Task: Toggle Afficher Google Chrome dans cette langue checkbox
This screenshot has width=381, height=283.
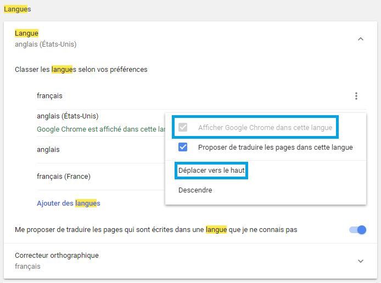Action: click(183, 127)
